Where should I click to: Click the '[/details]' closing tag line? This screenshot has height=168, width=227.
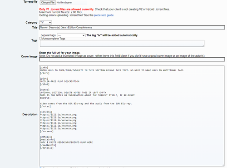pyautogui.click(x=47, y=148)
